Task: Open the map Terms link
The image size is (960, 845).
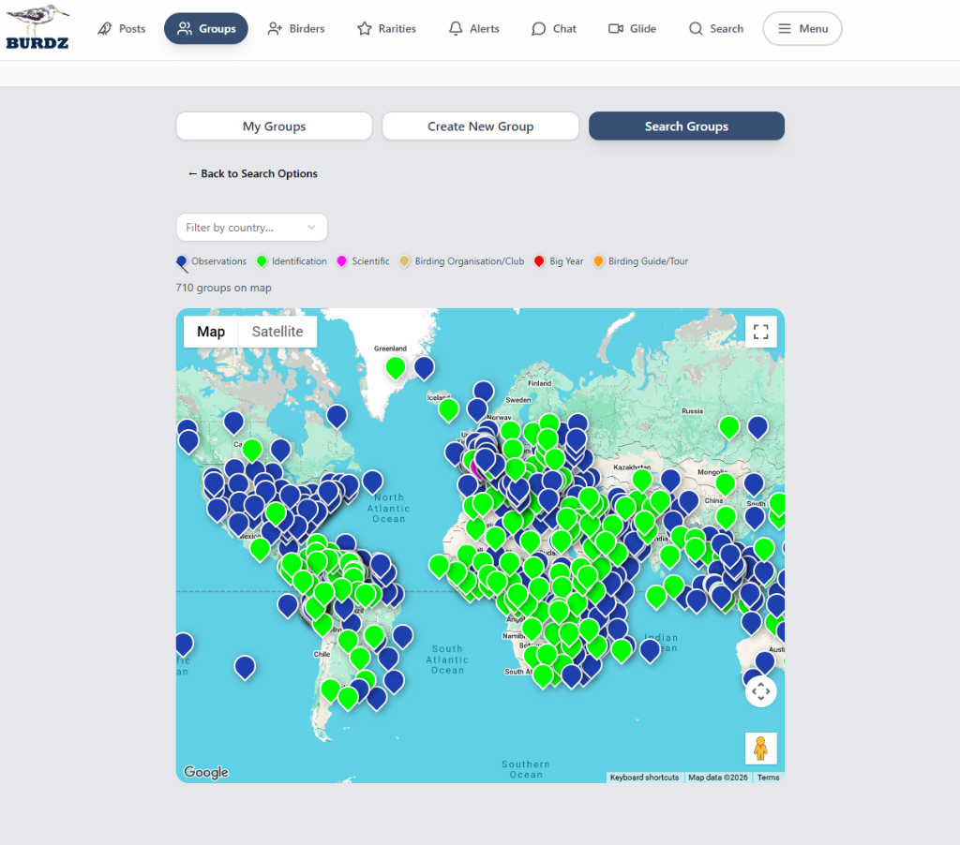Action: 768,778
